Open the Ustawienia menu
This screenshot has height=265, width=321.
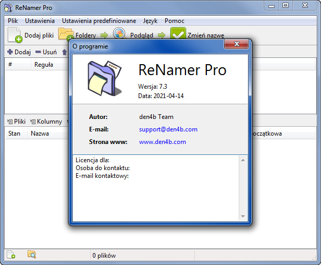pos(40,21)
